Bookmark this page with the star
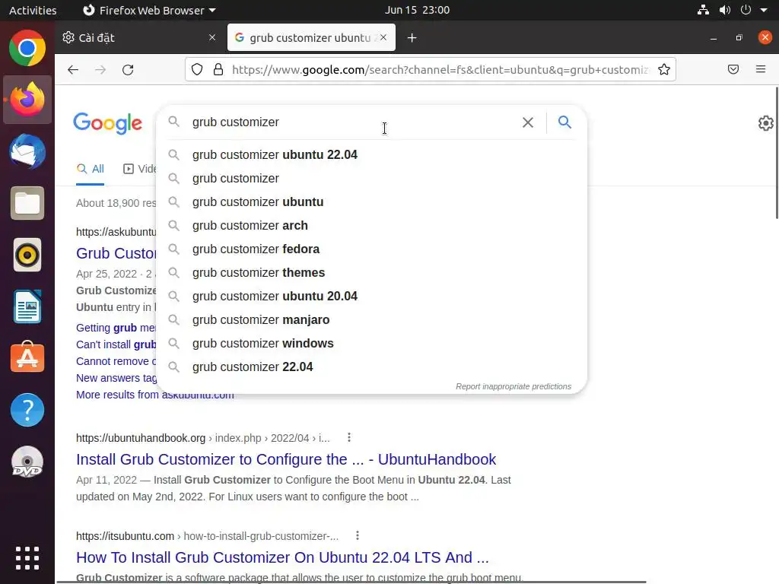Screen dimensions: 779x584 pos(663,69)
